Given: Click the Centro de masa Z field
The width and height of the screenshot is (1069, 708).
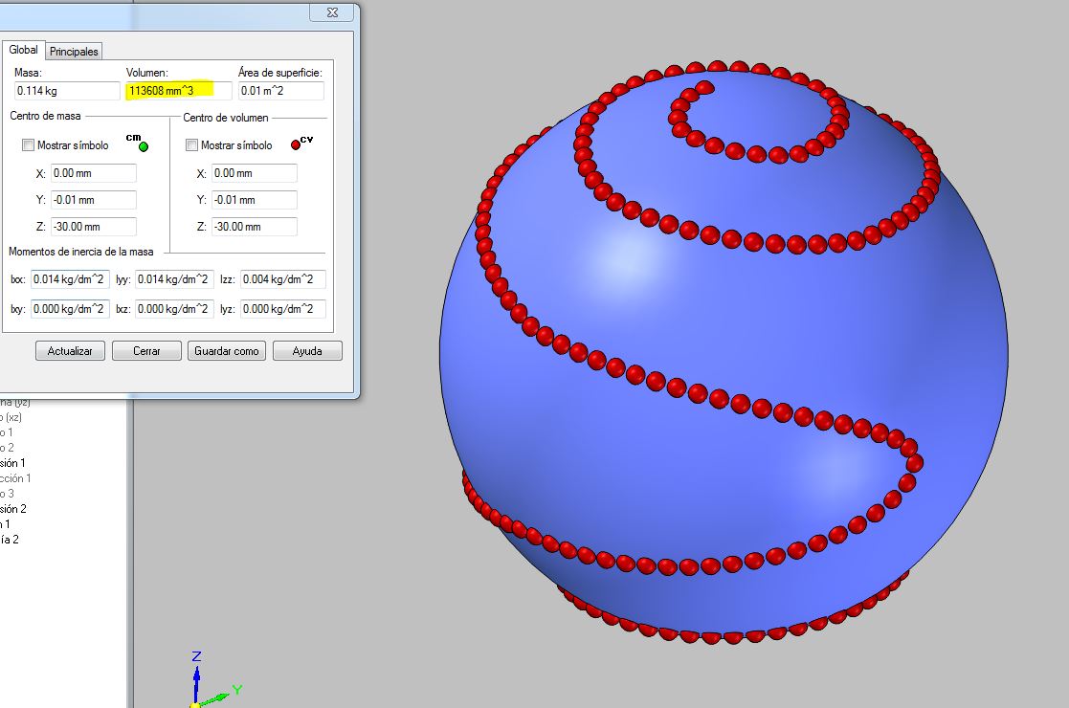Looking at the screenshot, I should [93, 227].
